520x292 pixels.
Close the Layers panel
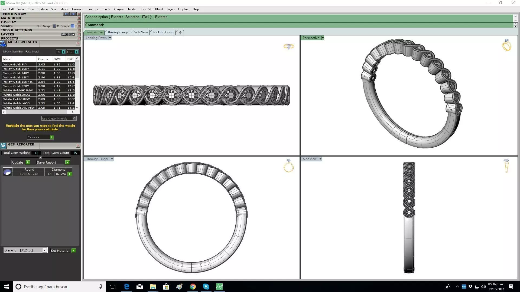tap(79, 34)
